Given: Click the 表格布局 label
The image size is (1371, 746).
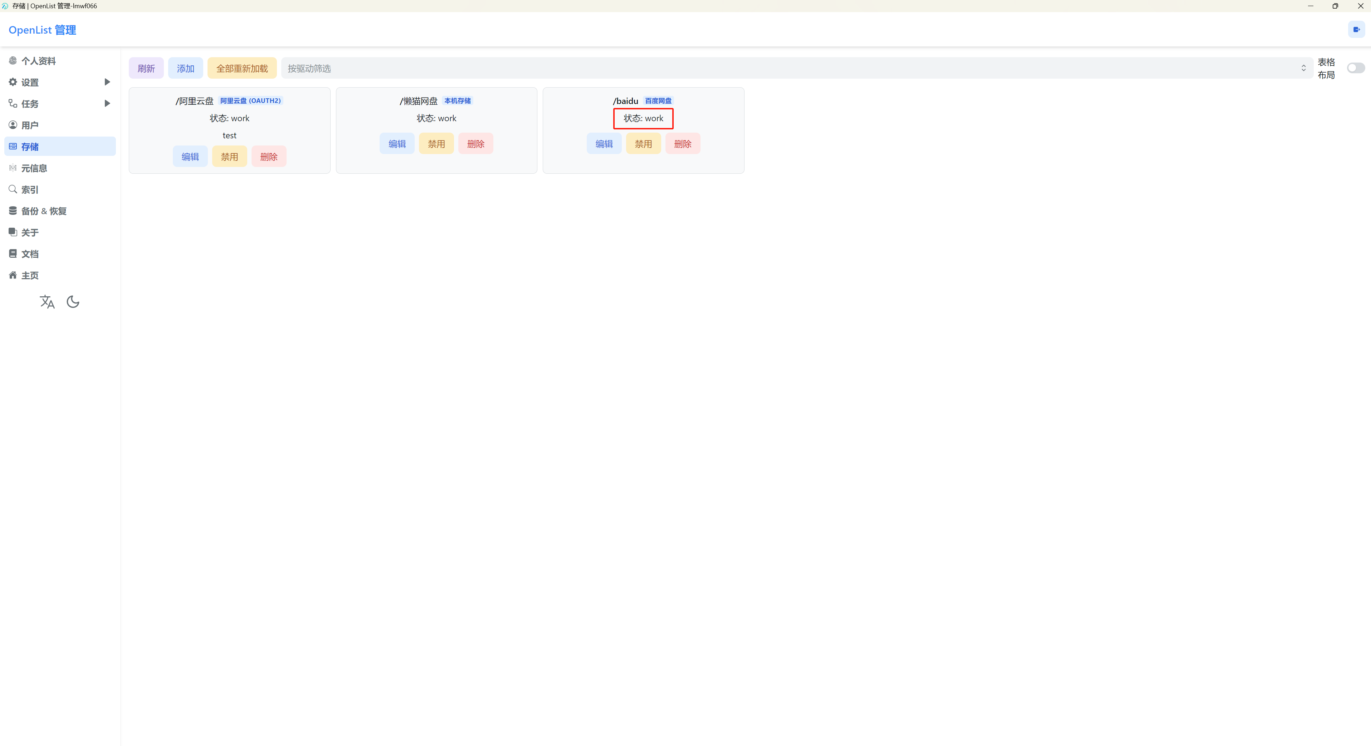Looking at the screenshot, I should pos(1326,68).
